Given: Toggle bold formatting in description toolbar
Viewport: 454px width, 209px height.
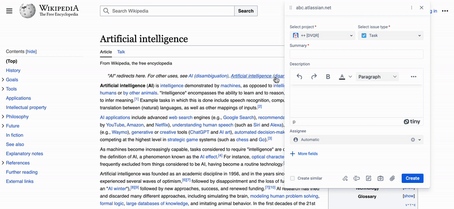Looking at the screenshot, I should click(x=328, y=76).
